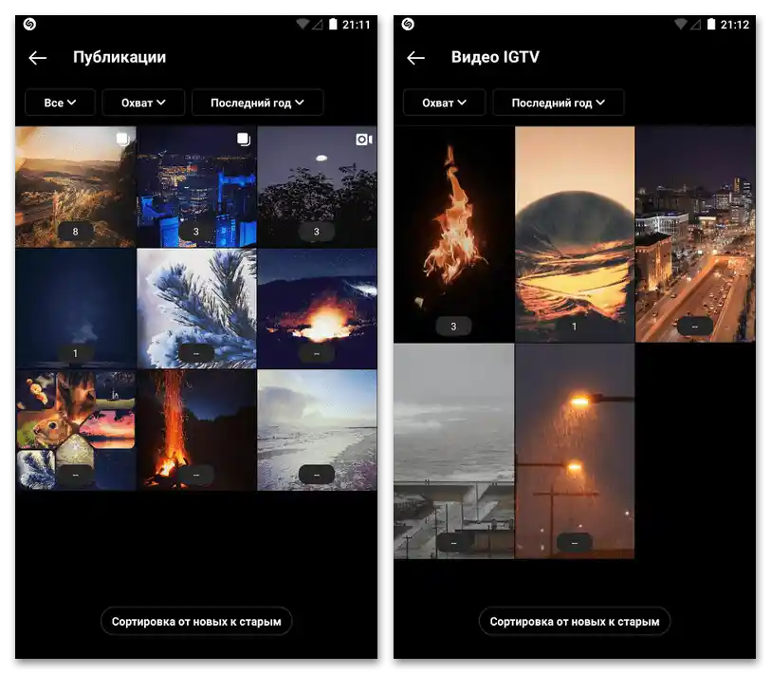Tap Shazam icon in left status bar
This screenshot has height=674, width=771.
click(x=29, y=24)
